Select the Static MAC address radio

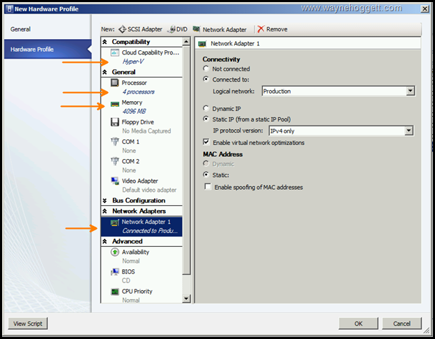206,174
